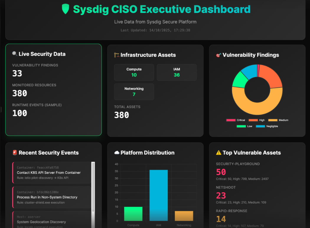
Task: Select the IAM asset tile
Action: click(177, 72)
